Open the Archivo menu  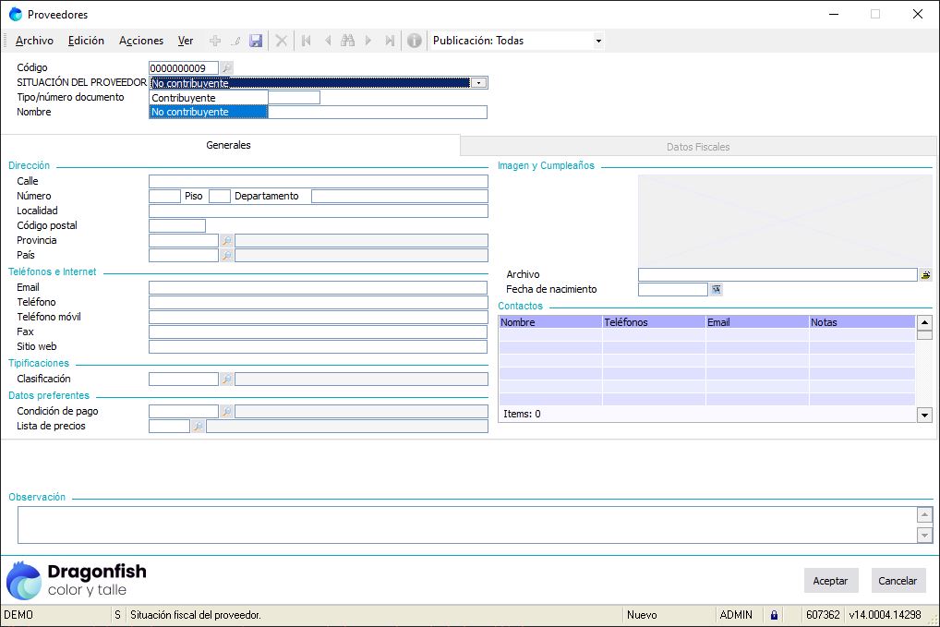34,41
